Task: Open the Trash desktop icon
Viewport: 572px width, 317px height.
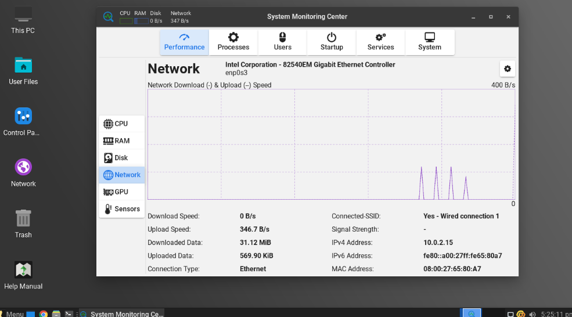Action: tap(23, 224)
